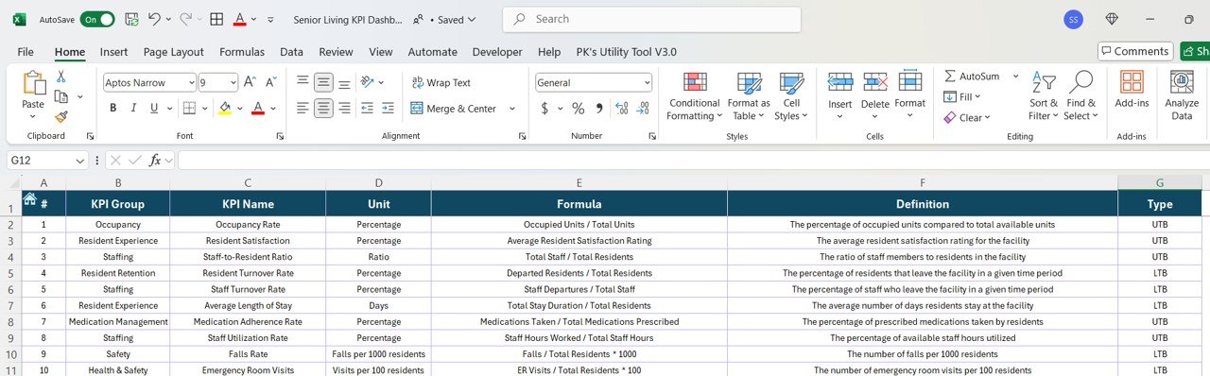Viewport: 1210px width, 376px height.
Task: Switch to the Data tab
Action: (291, 52)
